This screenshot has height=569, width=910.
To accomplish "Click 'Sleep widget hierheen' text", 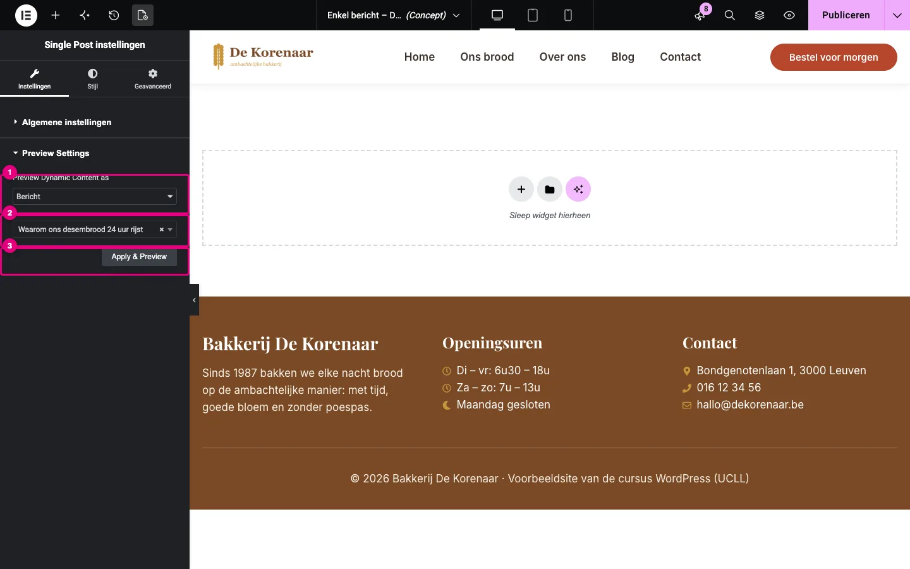I will tap(550, 216).
